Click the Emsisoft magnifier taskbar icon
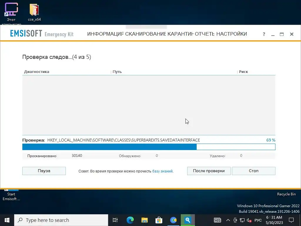 tap(188, 220)
